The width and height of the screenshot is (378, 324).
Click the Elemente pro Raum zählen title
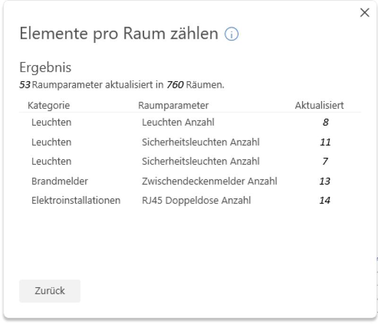coord(119,34)
